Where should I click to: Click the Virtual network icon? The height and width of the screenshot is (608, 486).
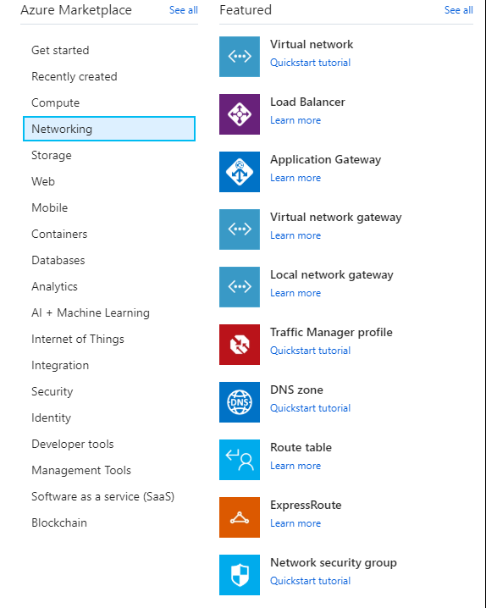pos(240,57)
